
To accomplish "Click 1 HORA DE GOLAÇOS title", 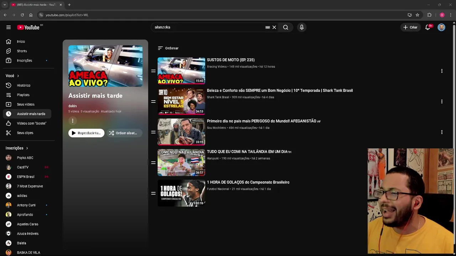I will pyautogui.click(x=248, y=182).
